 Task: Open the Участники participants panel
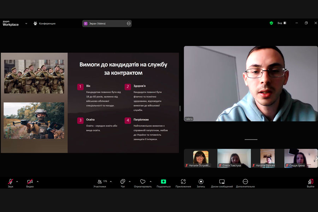click(100, 183)
